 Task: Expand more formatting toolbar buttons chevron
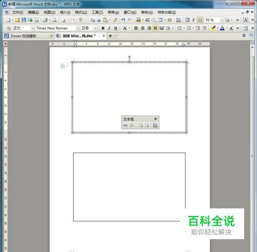click(237, 28)
